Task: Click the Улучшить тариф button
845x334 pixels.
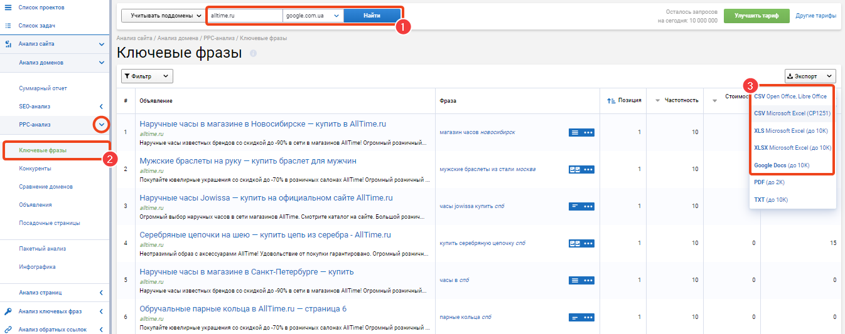Action: coord(756,16)
